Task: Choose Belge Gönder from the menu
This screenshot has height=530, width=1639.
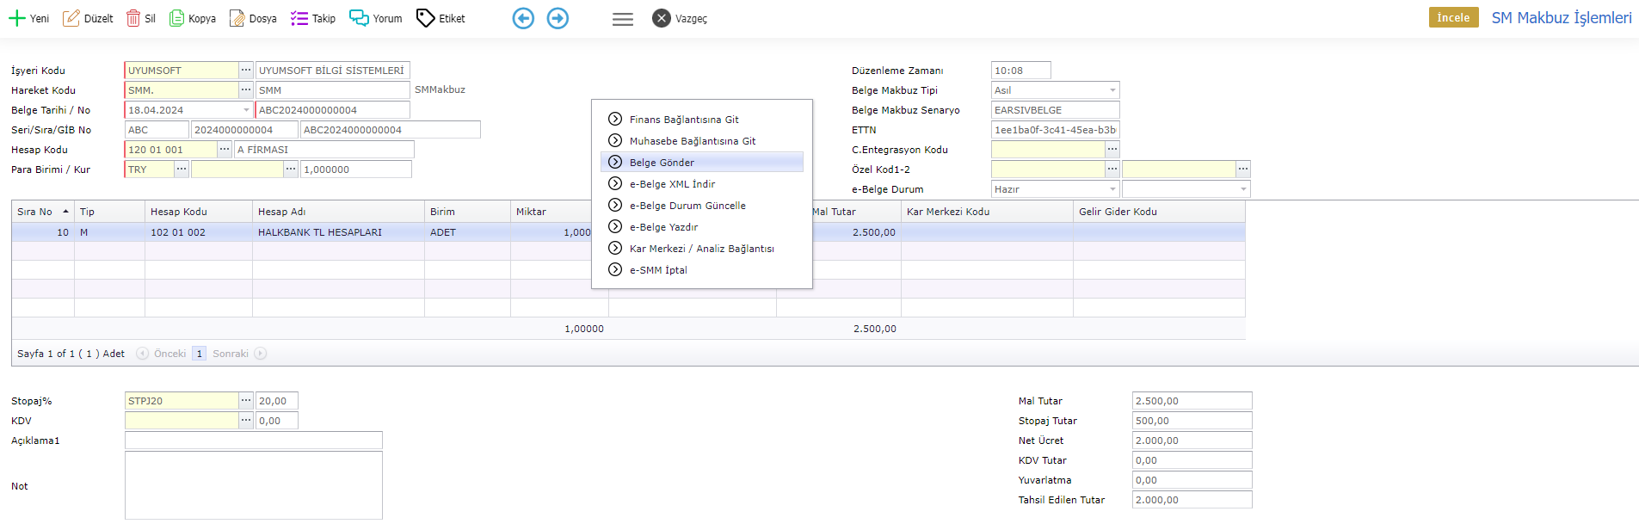Action: [x=702, y=163]
